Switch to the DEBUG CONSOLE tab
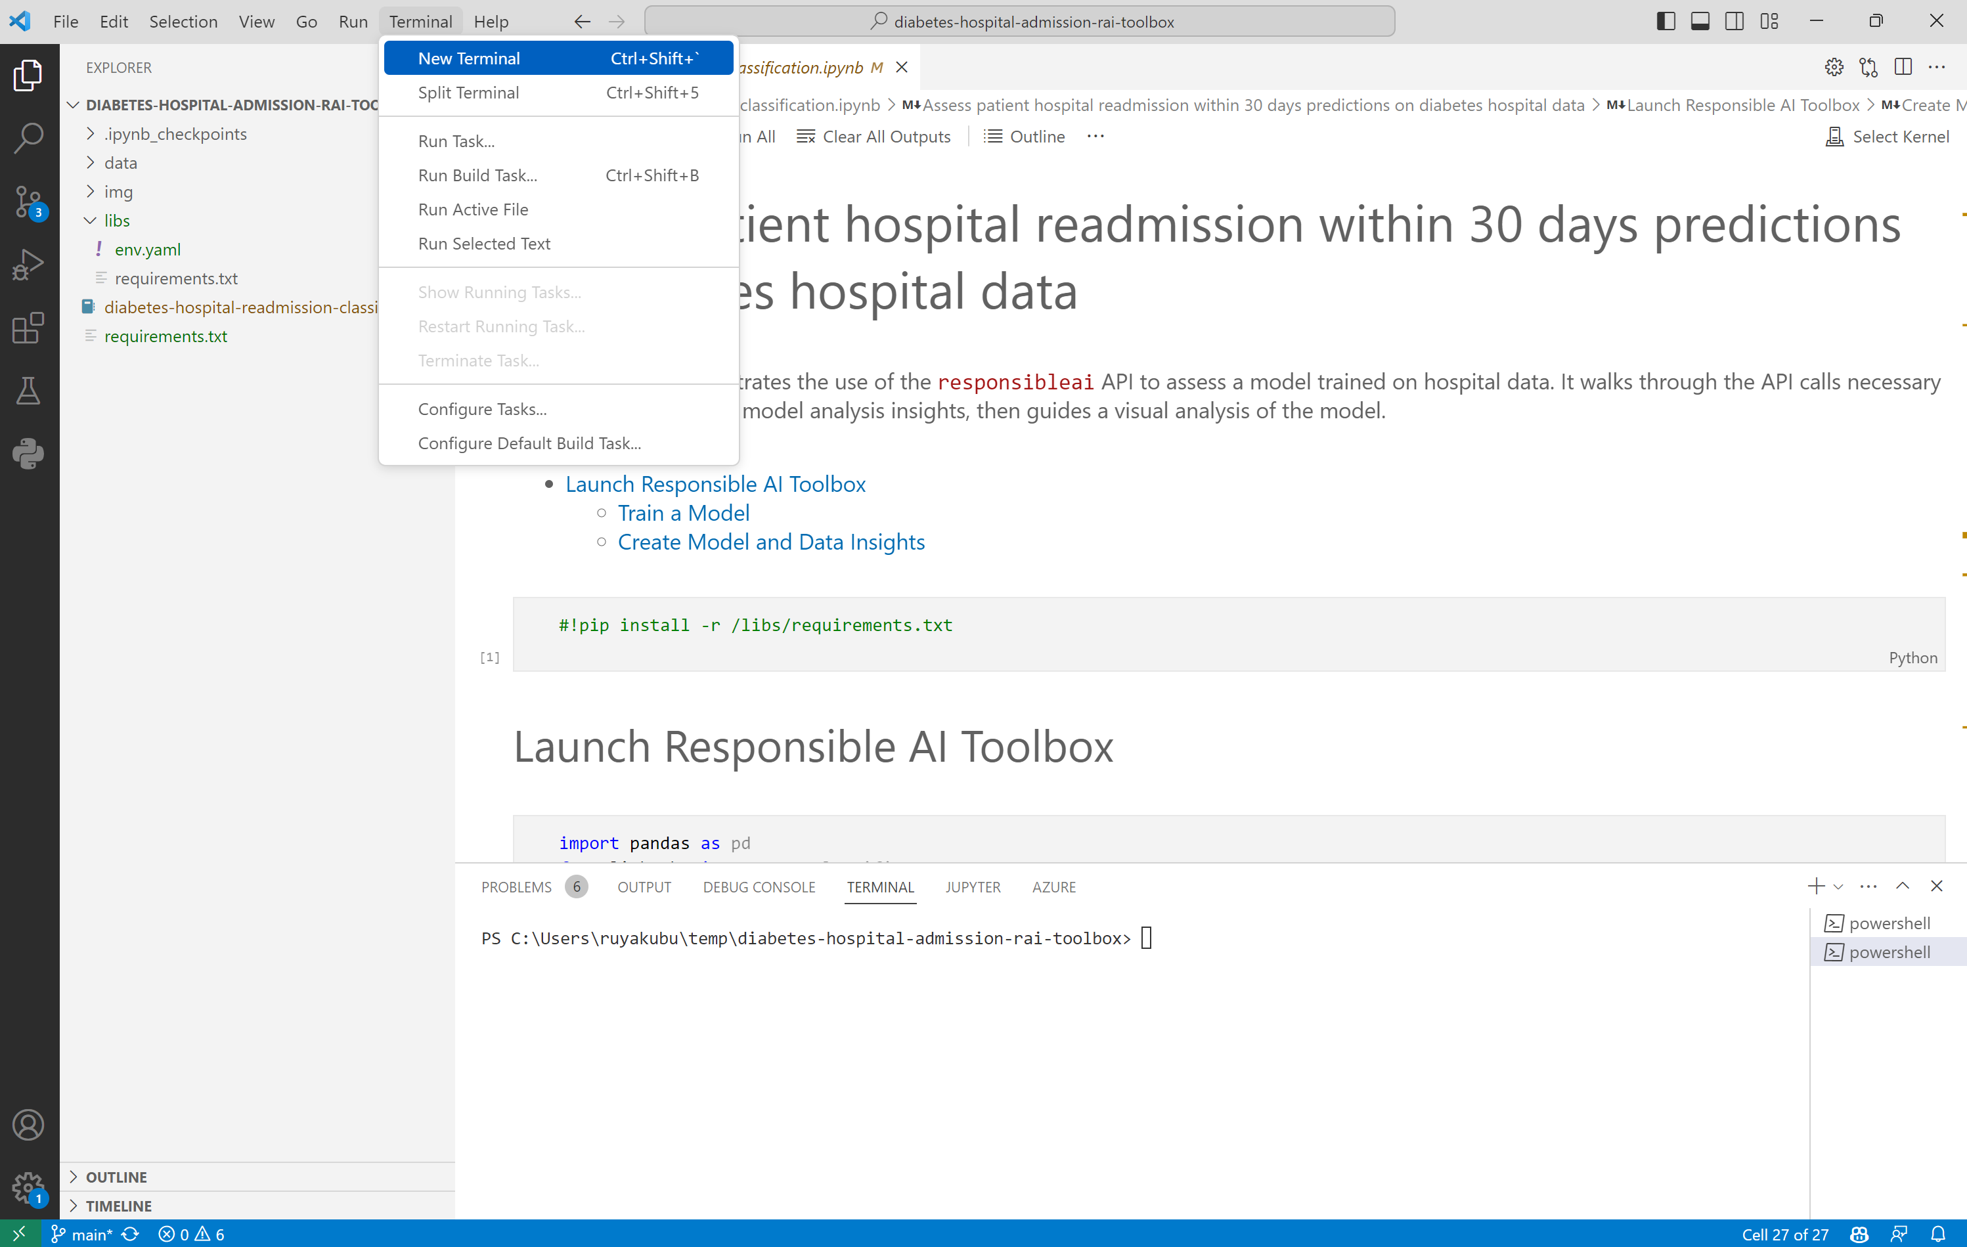Screen dimensions: 1967x1247 click(759, 887)
